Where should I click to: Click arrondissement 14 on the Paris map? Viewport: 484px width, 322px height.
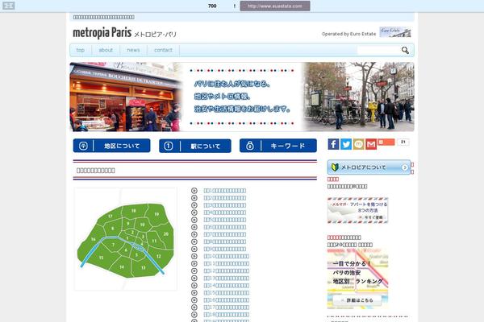coord(122,266)
